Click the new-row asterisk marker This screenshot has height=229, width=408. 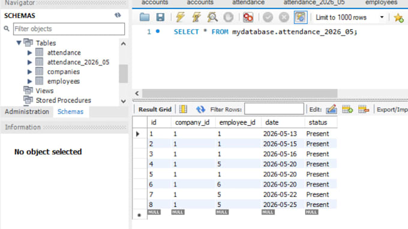click(x=139, y=215)
